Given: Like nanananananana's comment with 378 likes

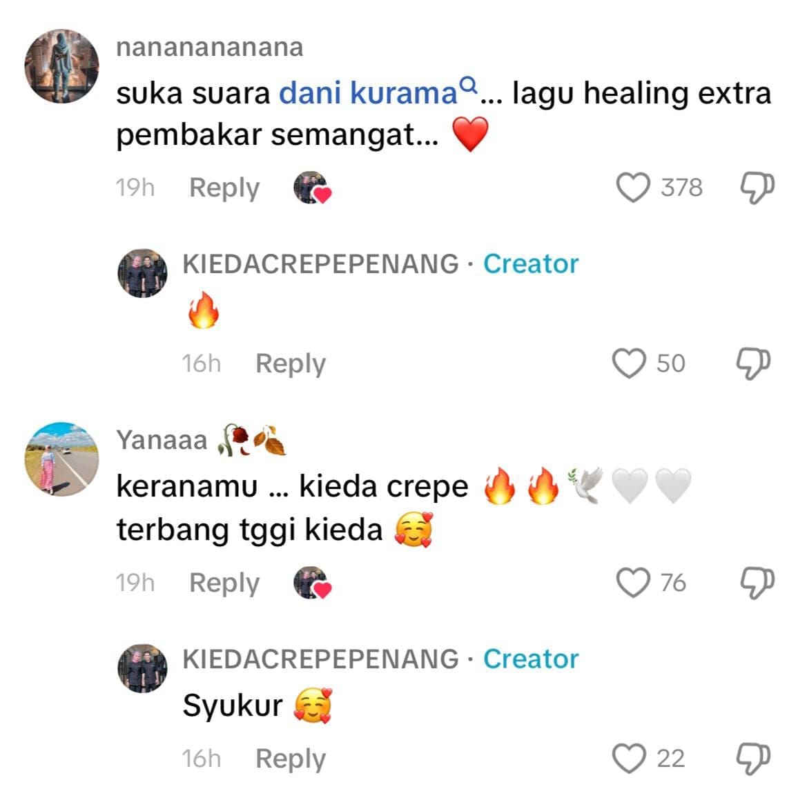Looking at the screenshot, I should coord(633,188).
